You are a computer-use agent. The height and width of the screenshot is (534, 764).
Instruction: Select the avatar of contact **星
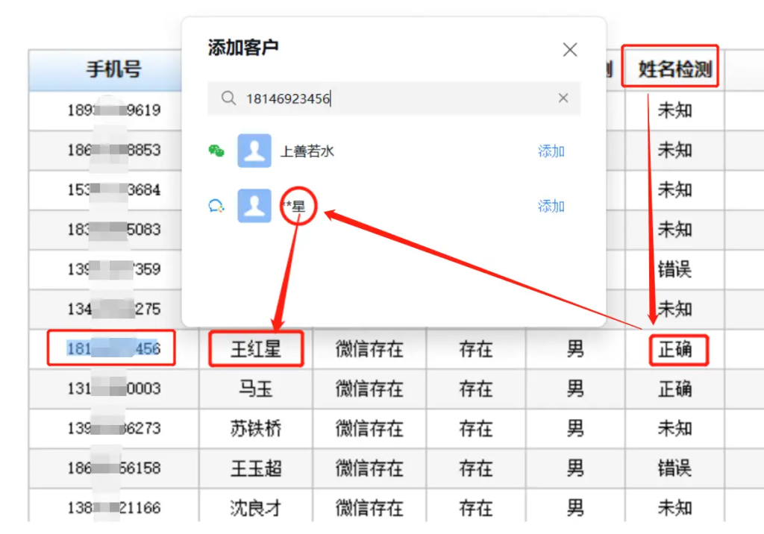[254, 207]
